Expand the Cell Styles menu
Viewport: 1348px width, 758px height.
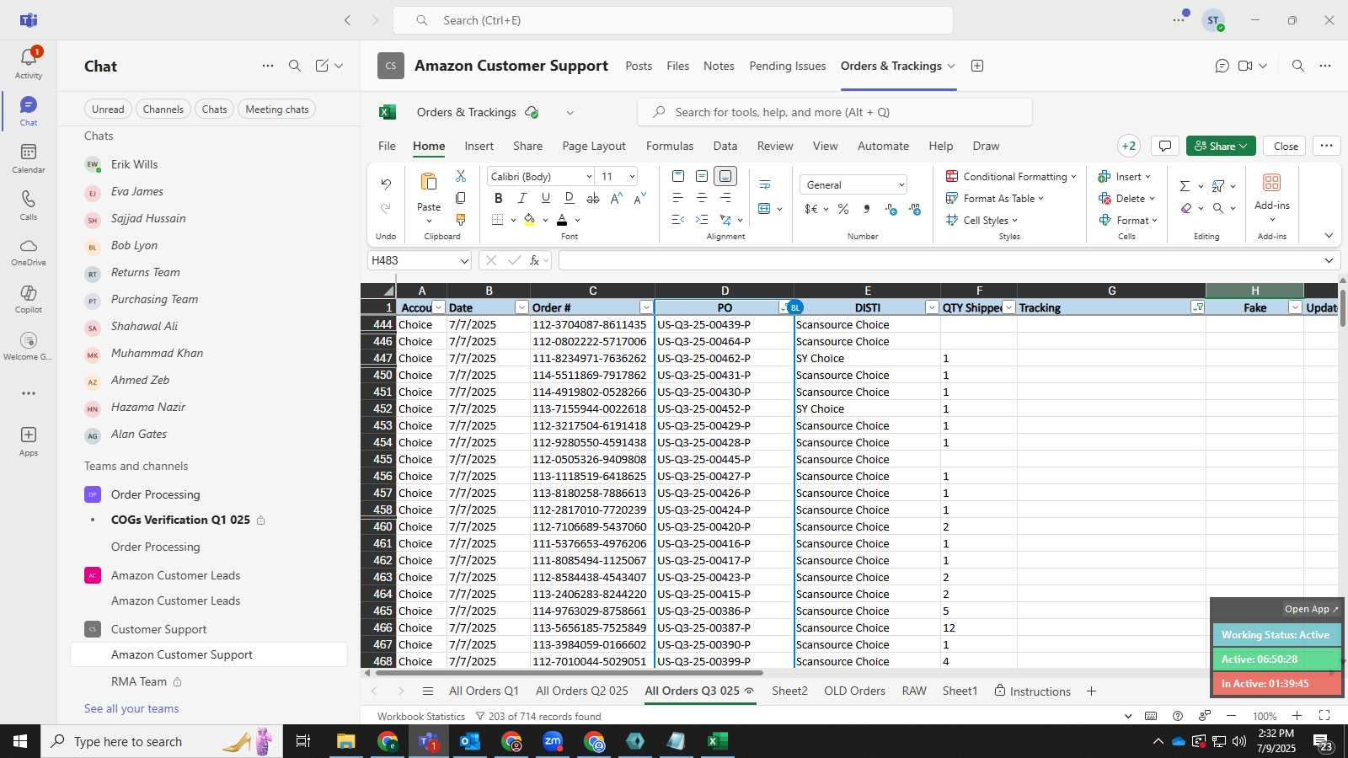[982, 221]
